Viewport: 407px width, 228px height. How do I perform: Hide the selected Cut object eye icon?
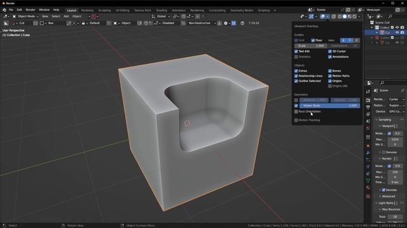click(x=397, y=32)
